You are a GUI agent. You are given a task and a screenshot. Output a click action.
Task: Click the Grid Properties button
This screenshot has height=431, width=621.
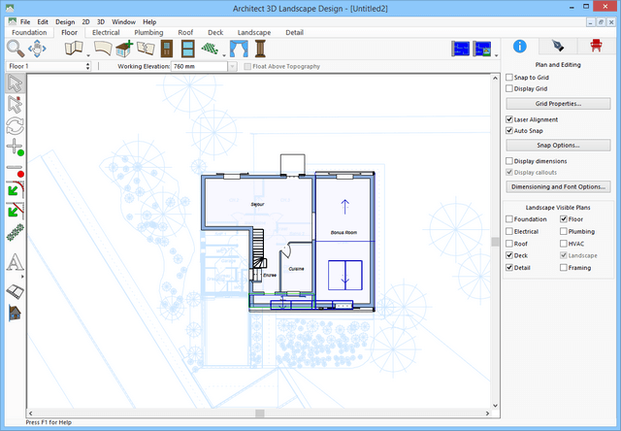point(558,103)
